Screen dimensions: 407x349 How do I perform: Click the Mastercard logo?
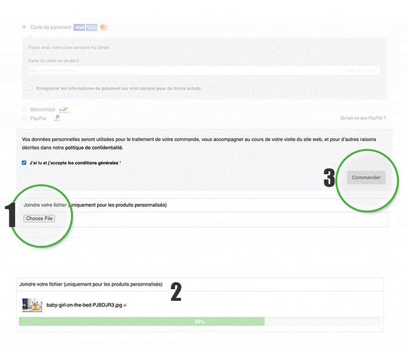(x=103, y=27)
